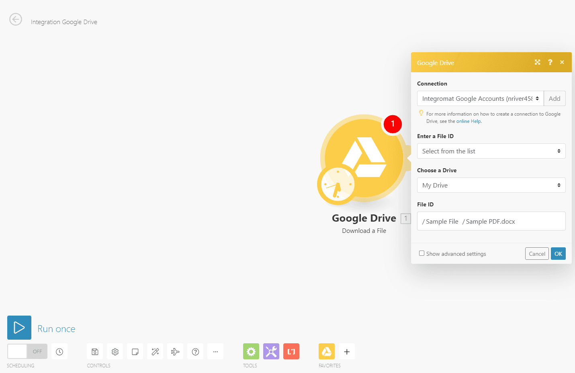Open the Enter a File ID dropdown
This screenshot has width=575, height=373.
pos(491,151)
